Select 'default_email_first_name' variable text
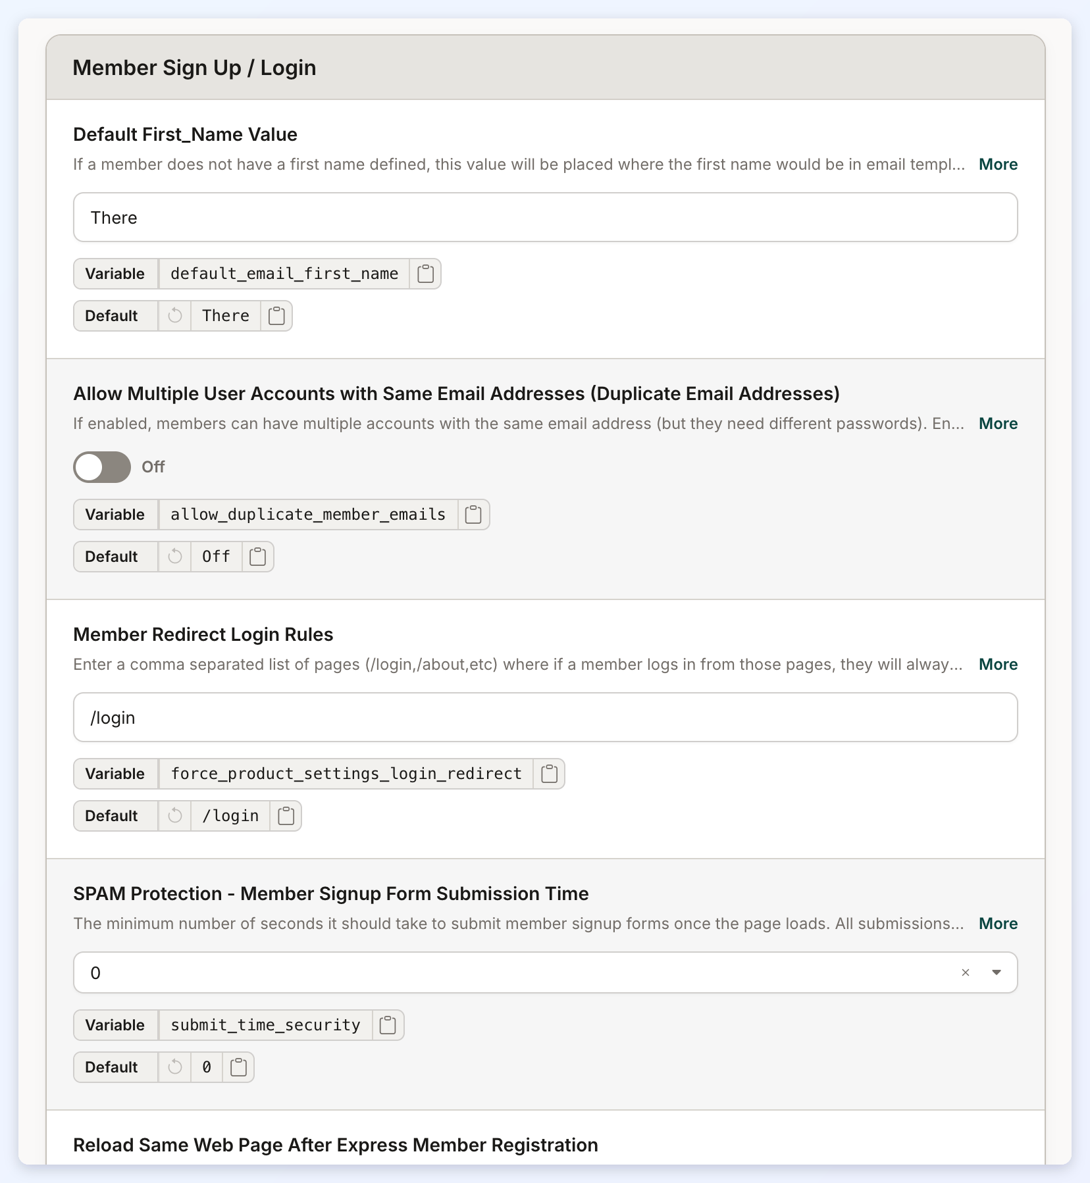 [284, 274]
